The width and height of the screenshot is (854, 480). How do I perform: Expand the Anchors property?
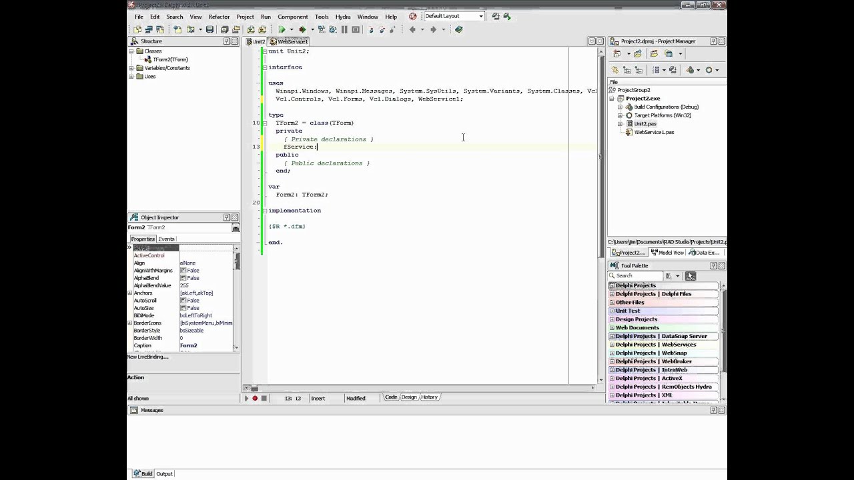[x=130, y=293]
